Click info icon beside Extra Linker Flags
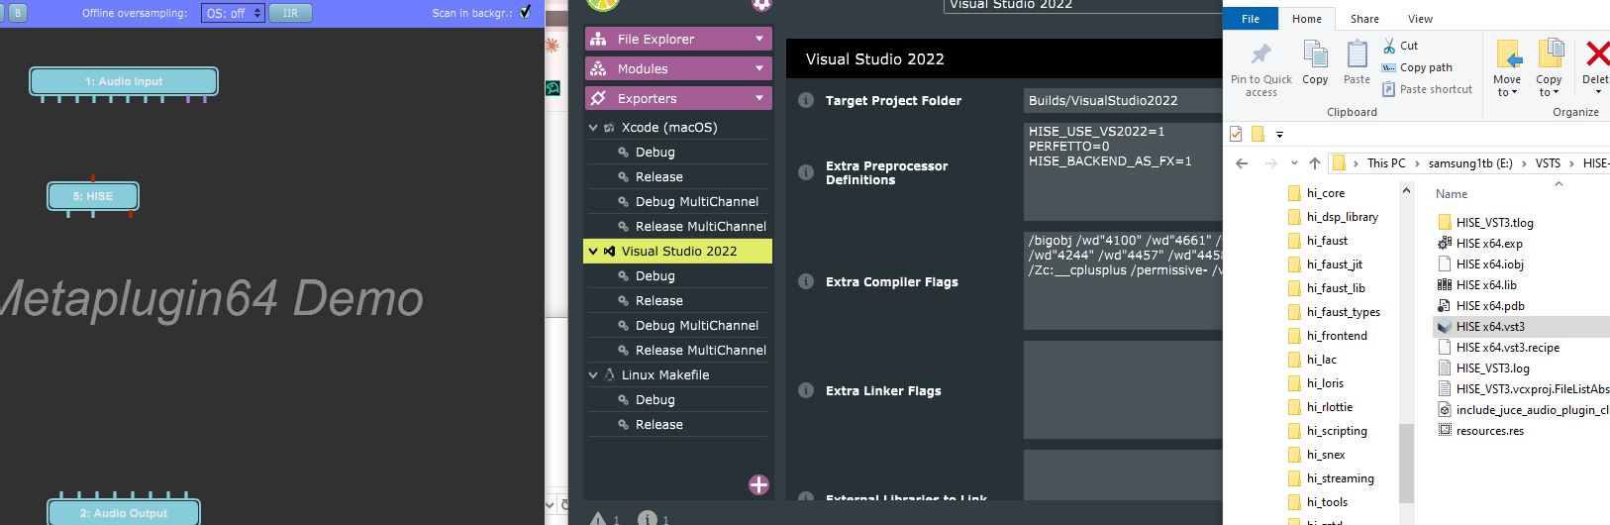The height and width of the screenshot is (525, 1610). pyautogui.click(x=806, y=390)
